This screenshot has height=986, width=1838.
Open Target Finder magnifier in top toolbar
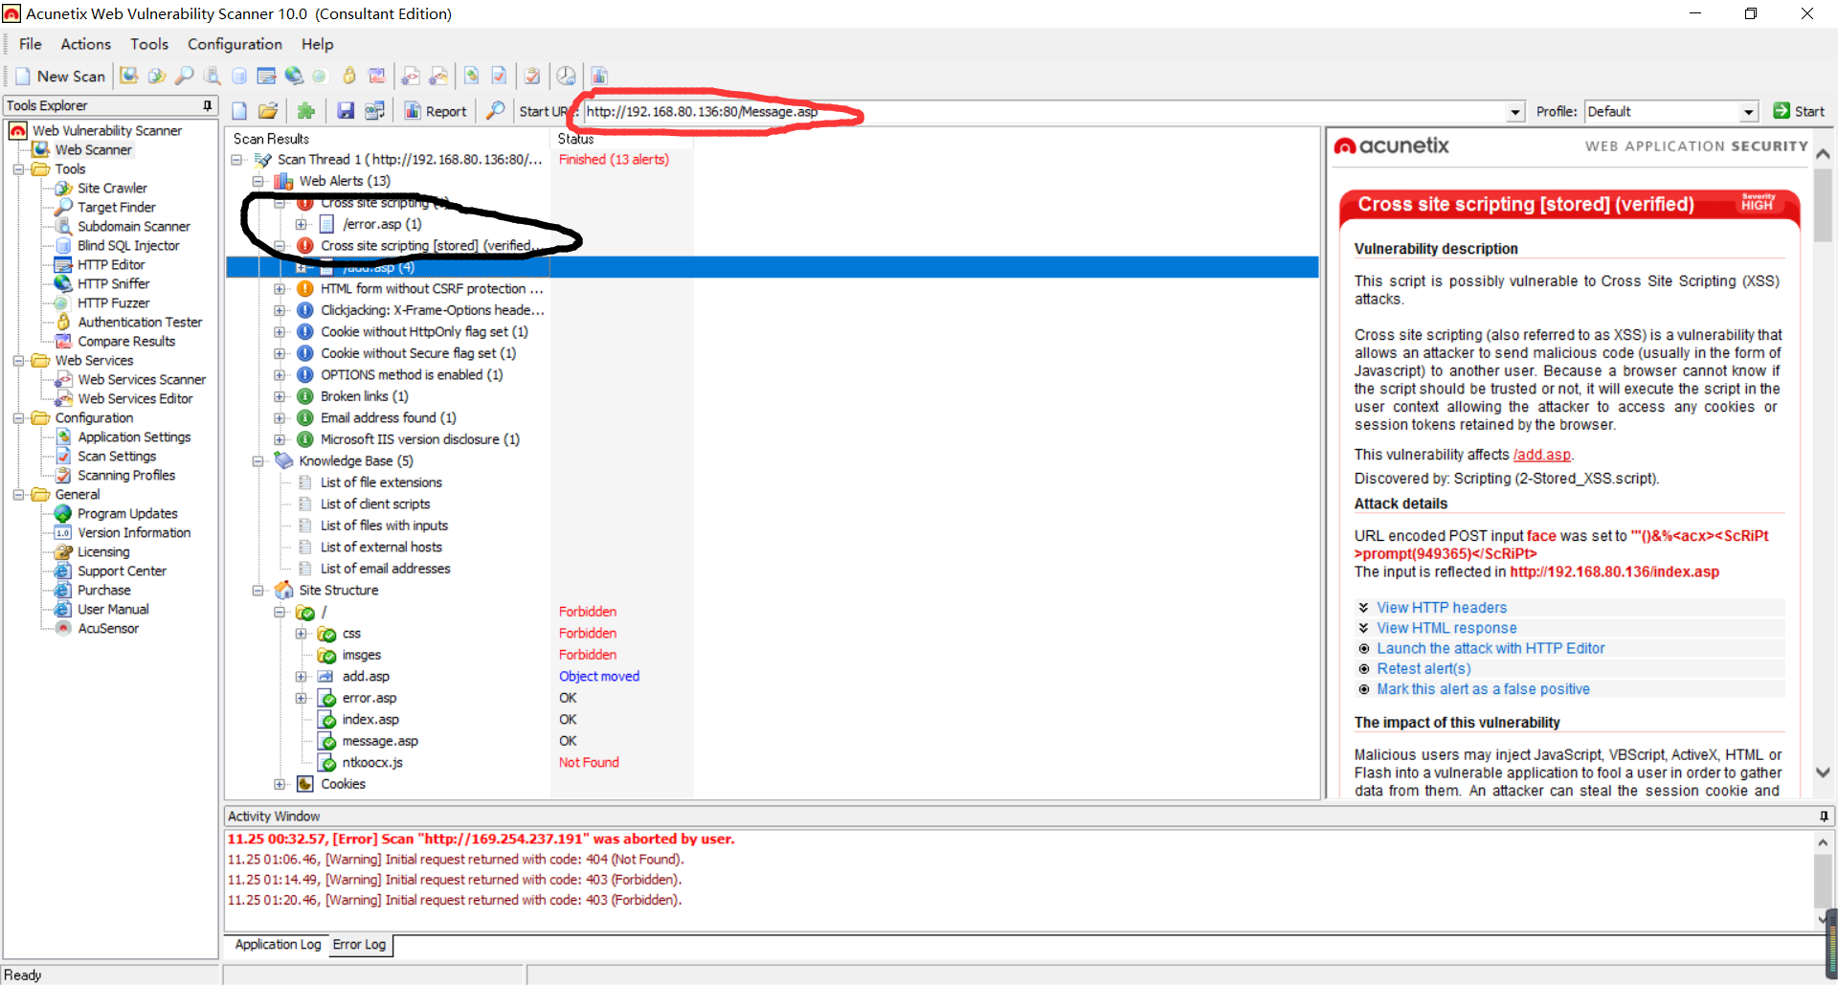(x=184, y=76)
